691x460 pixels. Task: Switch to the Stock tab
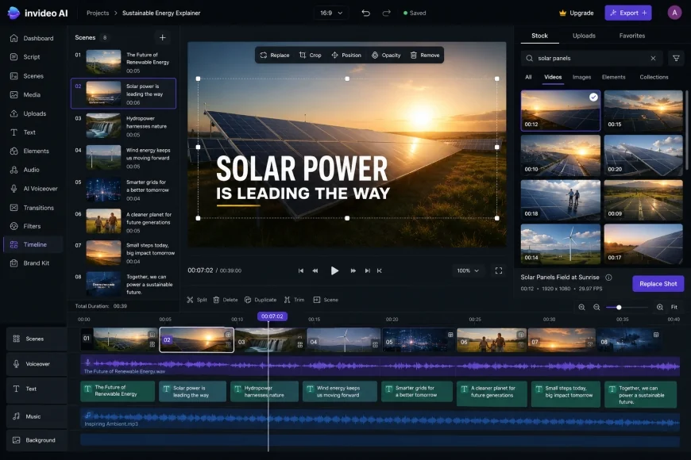click(x=539, y=36)
